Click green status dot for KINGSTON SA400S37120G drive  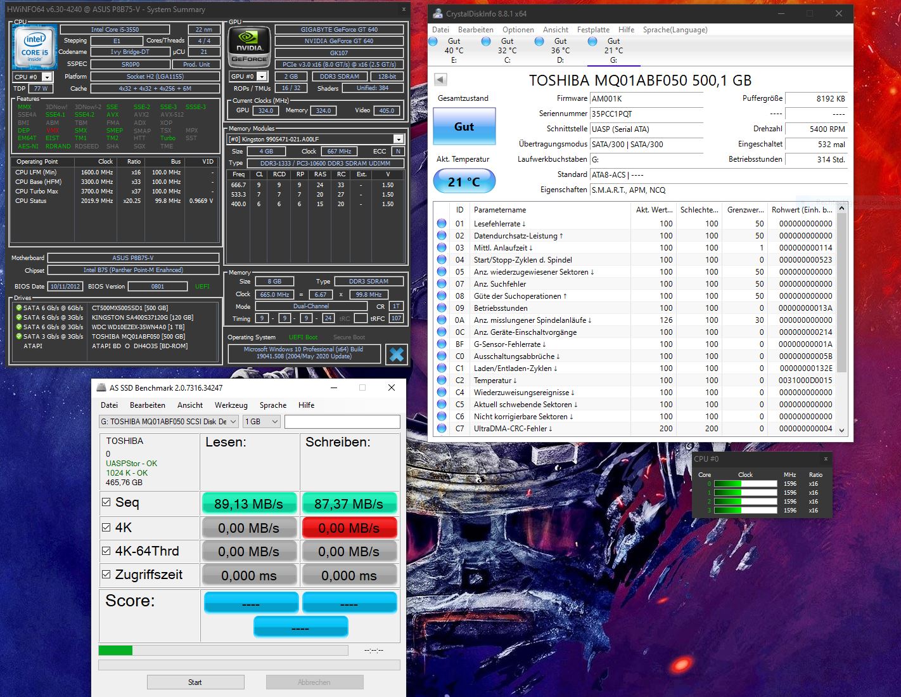tap(19, 317)
